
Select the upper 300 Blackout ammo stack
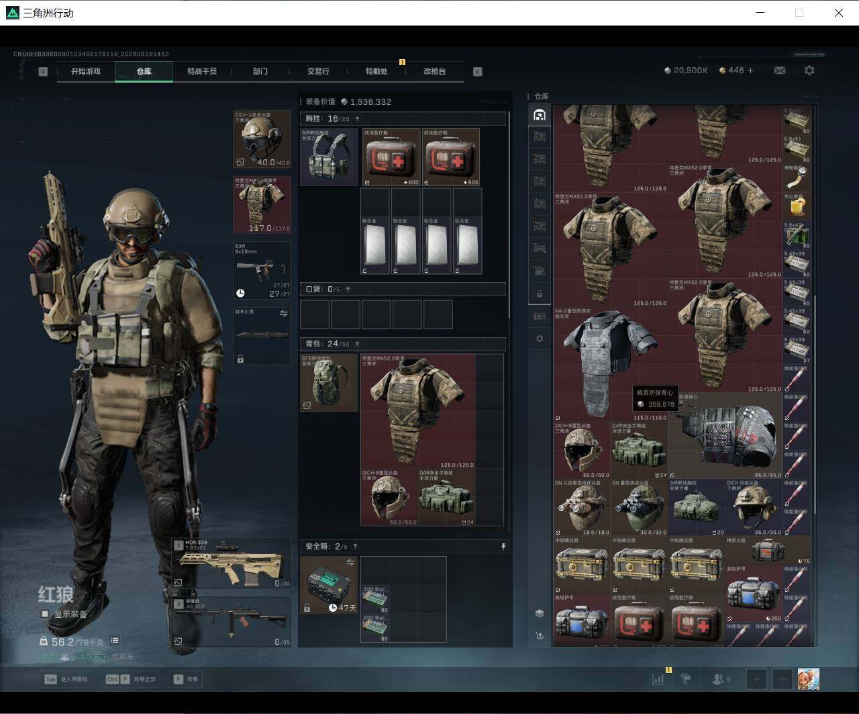pyautogui.click(x=375, y=599)
